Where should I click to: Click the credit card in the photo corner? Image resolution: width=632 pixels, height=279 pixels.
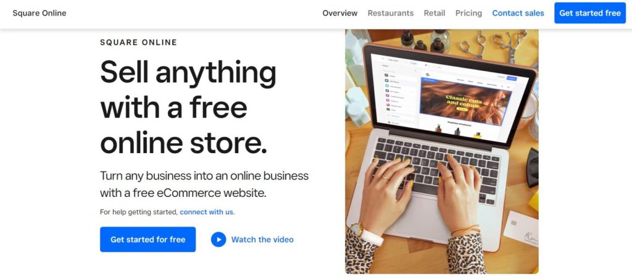(x=521, y=228)
